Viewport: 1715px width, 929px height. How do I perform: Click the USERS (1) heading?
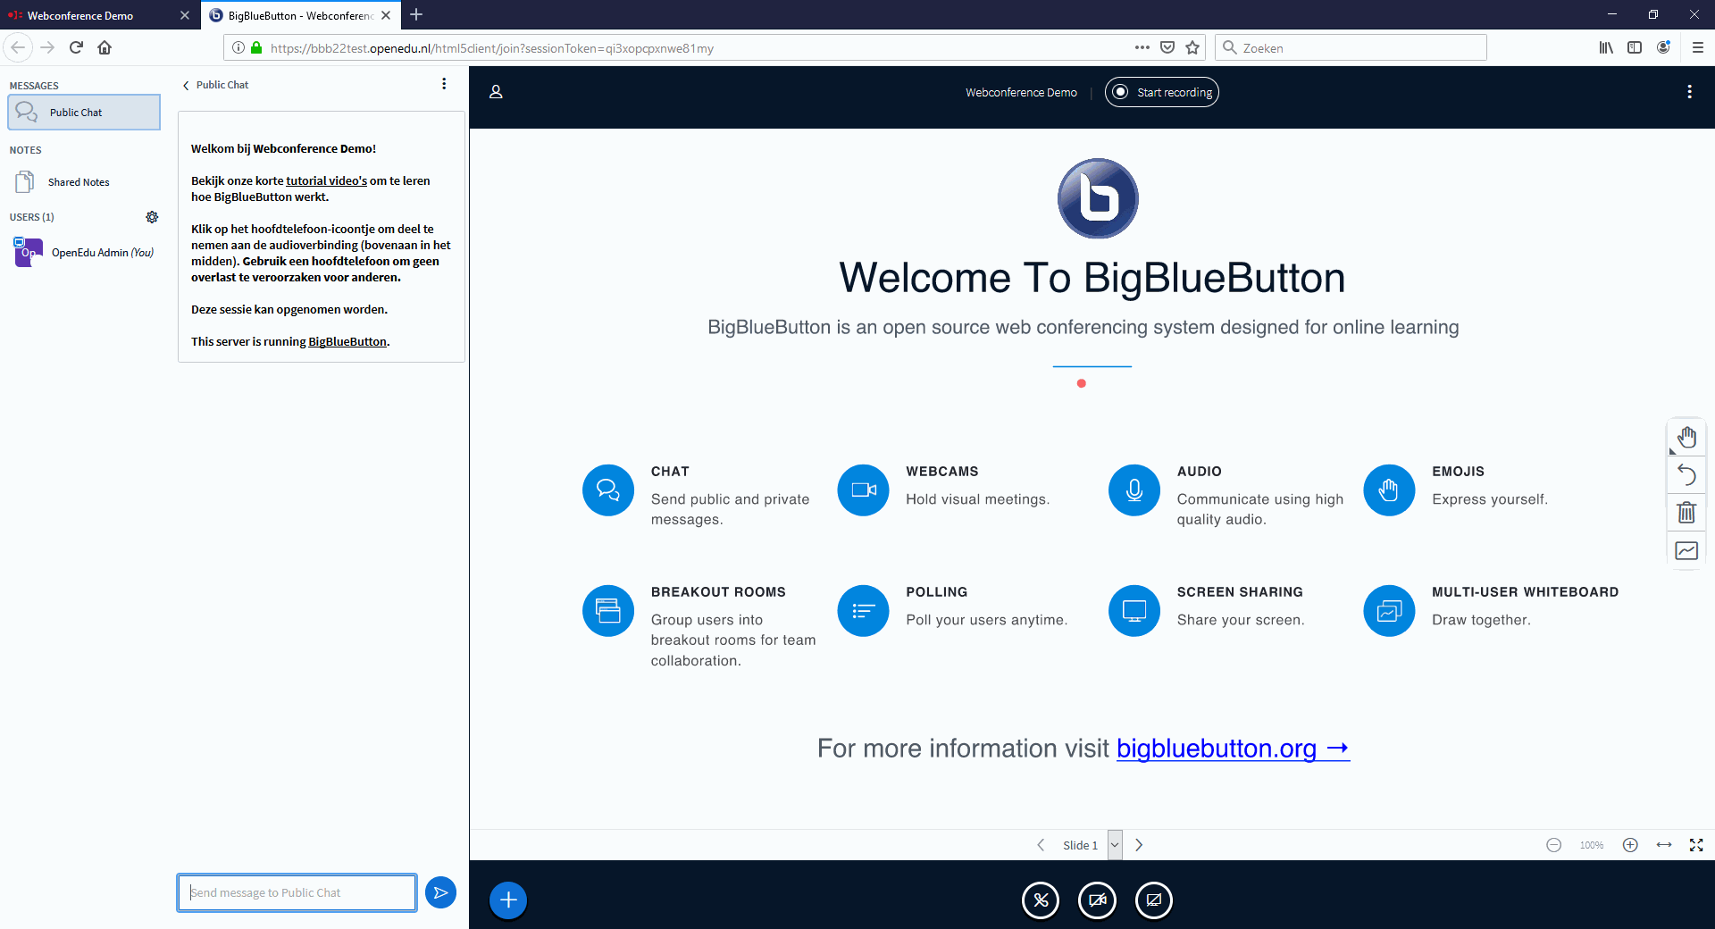coord(31,217)
